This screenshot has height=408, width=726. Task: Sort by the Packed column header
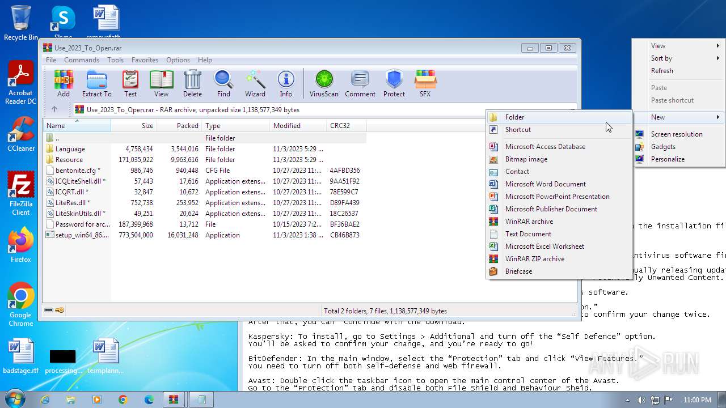(x=179, y=126)
